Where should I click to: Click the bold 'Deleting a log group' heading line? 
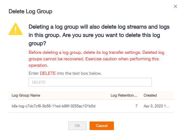[x=99, y=27]
